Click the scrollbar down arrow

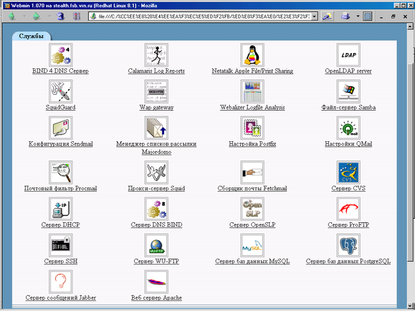(x=410, y=306)
